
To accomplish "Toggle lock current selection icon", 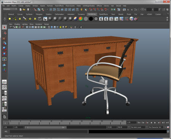I will [82, 9].
